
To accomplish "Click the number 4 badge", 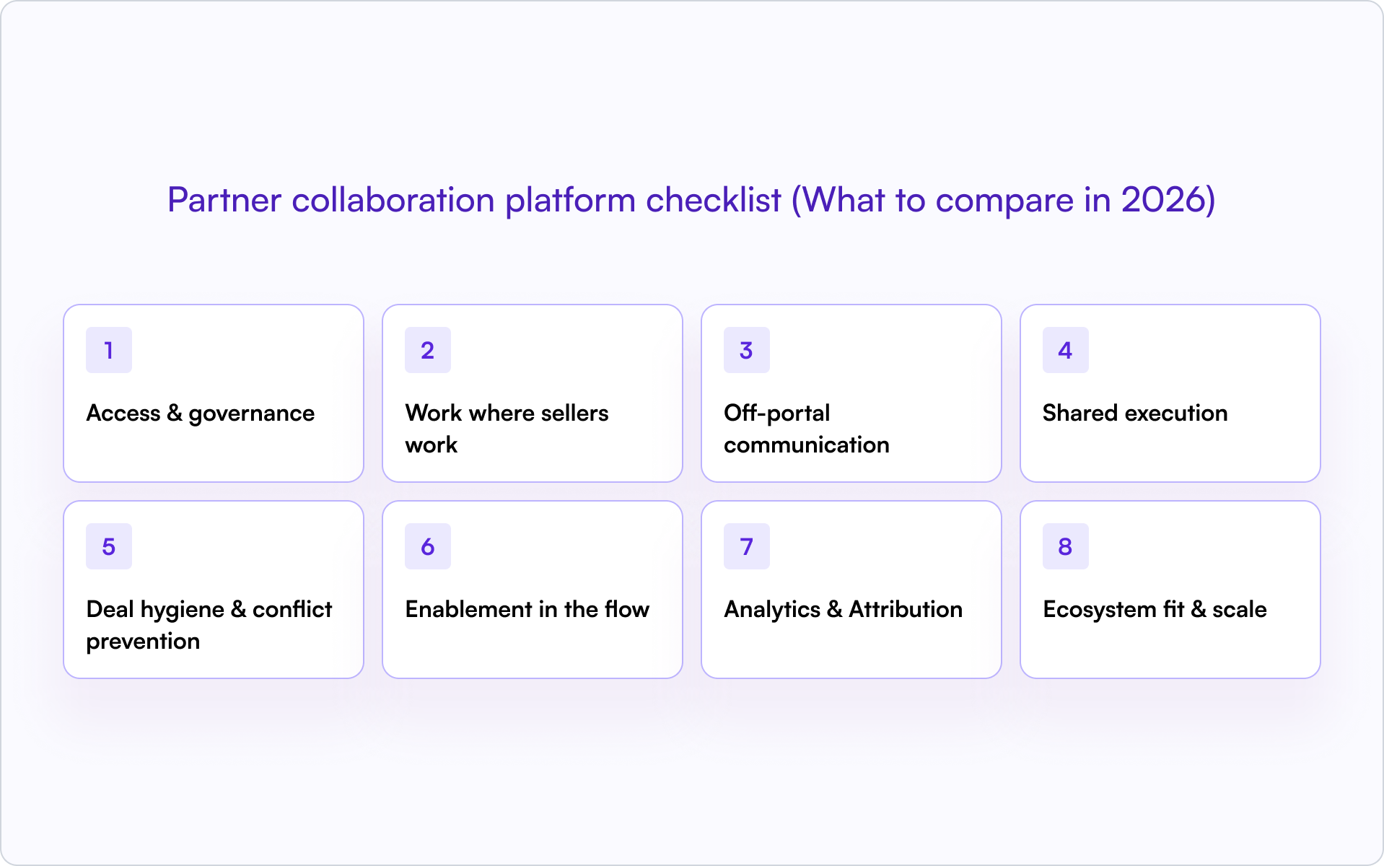I will coord(1066,350).
